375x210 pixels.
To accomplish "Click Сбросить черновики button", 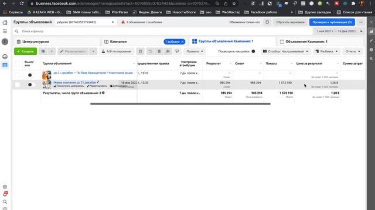I will point(290,22).
